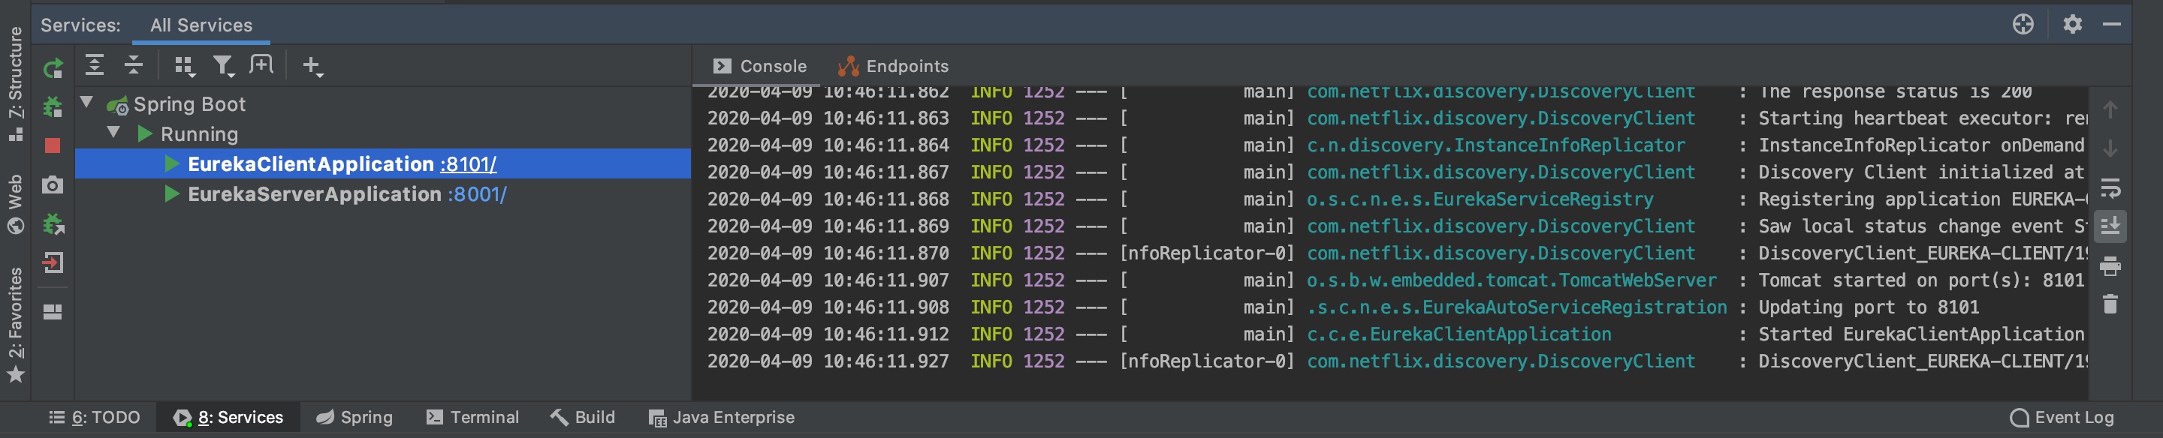Click the camera thread dump icon
Screen dimensions: 2163x438
(53, 184)
